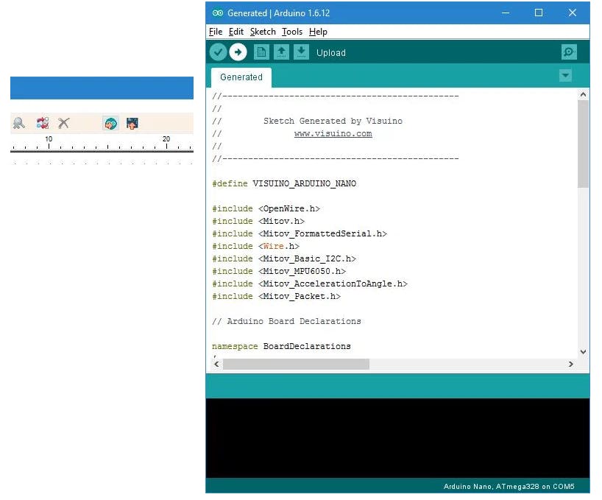Open a sketch with the up-arrow icon

coord(281,52)
